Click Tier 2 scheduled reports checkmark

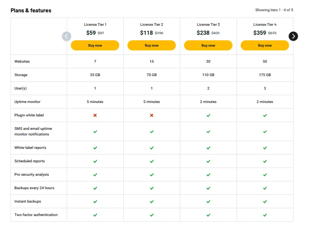pos(152,161)
